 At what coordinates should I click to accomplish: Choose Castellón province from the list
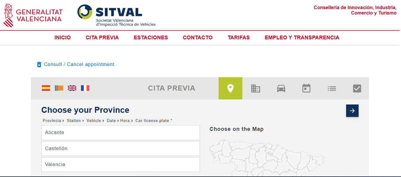coord(120,149)
